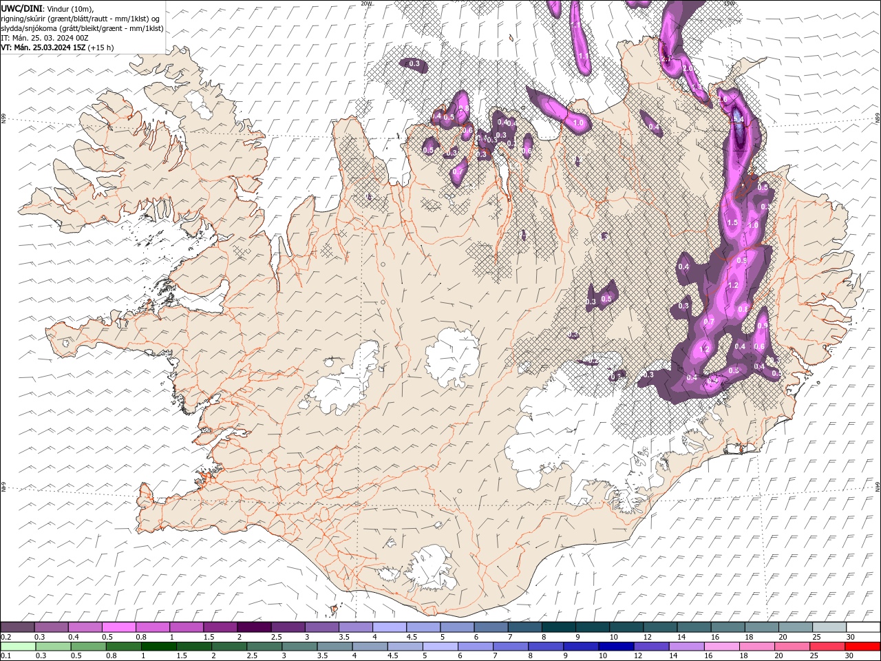Pick the snow scale swatch starting at 18

[761, 627]
